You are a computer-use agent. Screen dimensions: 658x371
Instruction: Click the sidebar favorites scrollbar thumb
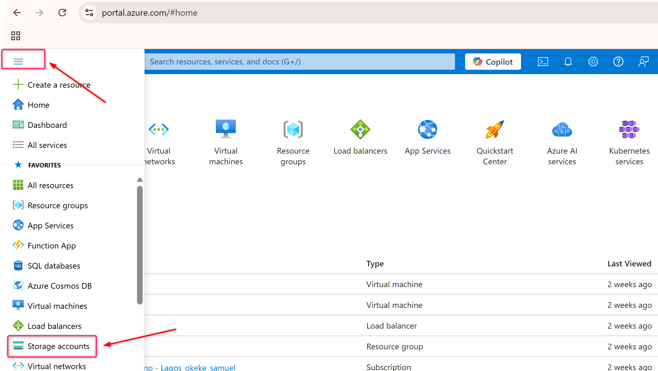tap(140, 245)
